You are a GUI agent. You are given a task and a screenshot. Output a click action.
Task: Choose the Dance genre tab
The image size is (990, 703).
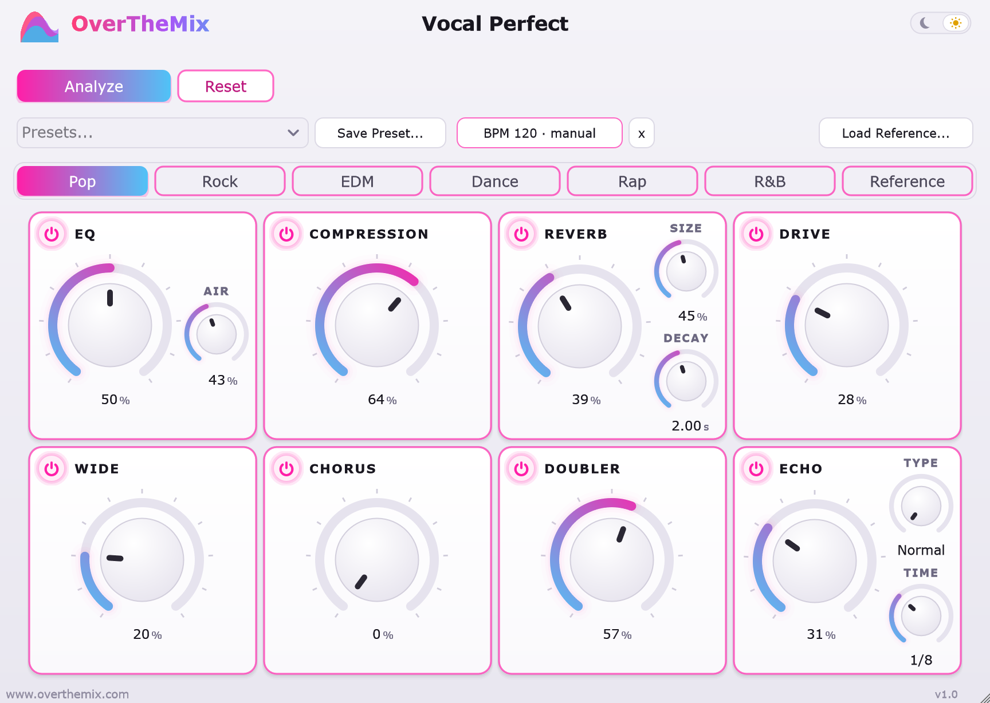click(x=495, y=181)
